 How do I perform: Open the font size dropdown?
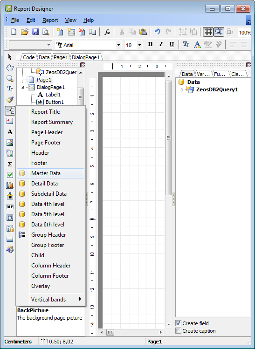[x=139, y=45]
